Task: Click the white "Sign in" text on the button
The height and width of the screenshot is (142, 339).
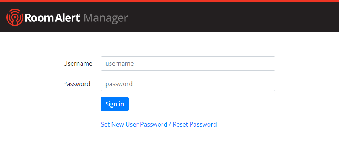Action: (x=115, y=104)
